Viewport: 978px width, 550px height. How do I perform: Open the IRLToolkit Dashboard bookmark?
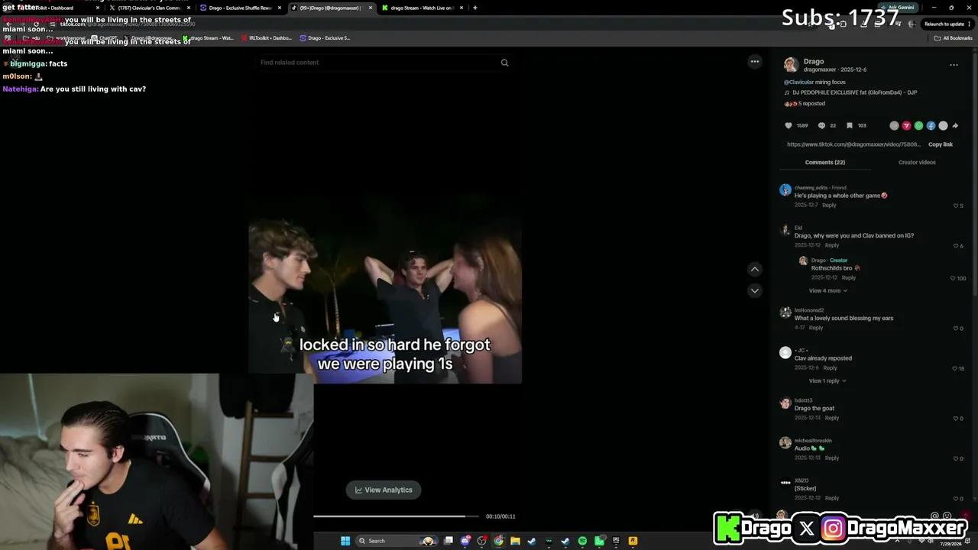tap(266, 38)
